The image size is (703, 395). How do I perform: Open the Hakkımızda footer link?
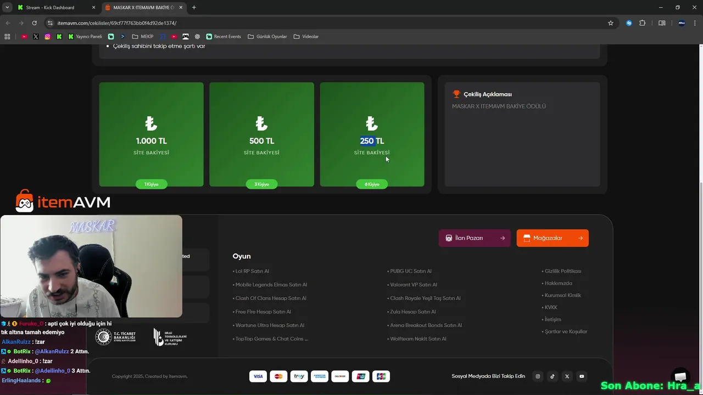click(557, 283)
